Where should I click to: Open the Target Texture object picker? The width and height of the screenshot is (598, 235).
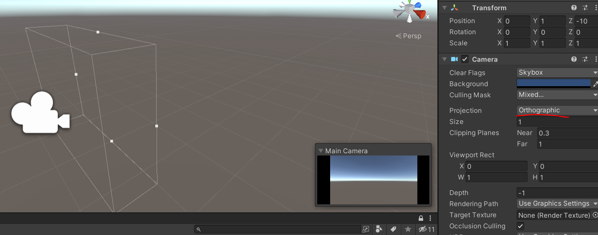pos(595,215)
